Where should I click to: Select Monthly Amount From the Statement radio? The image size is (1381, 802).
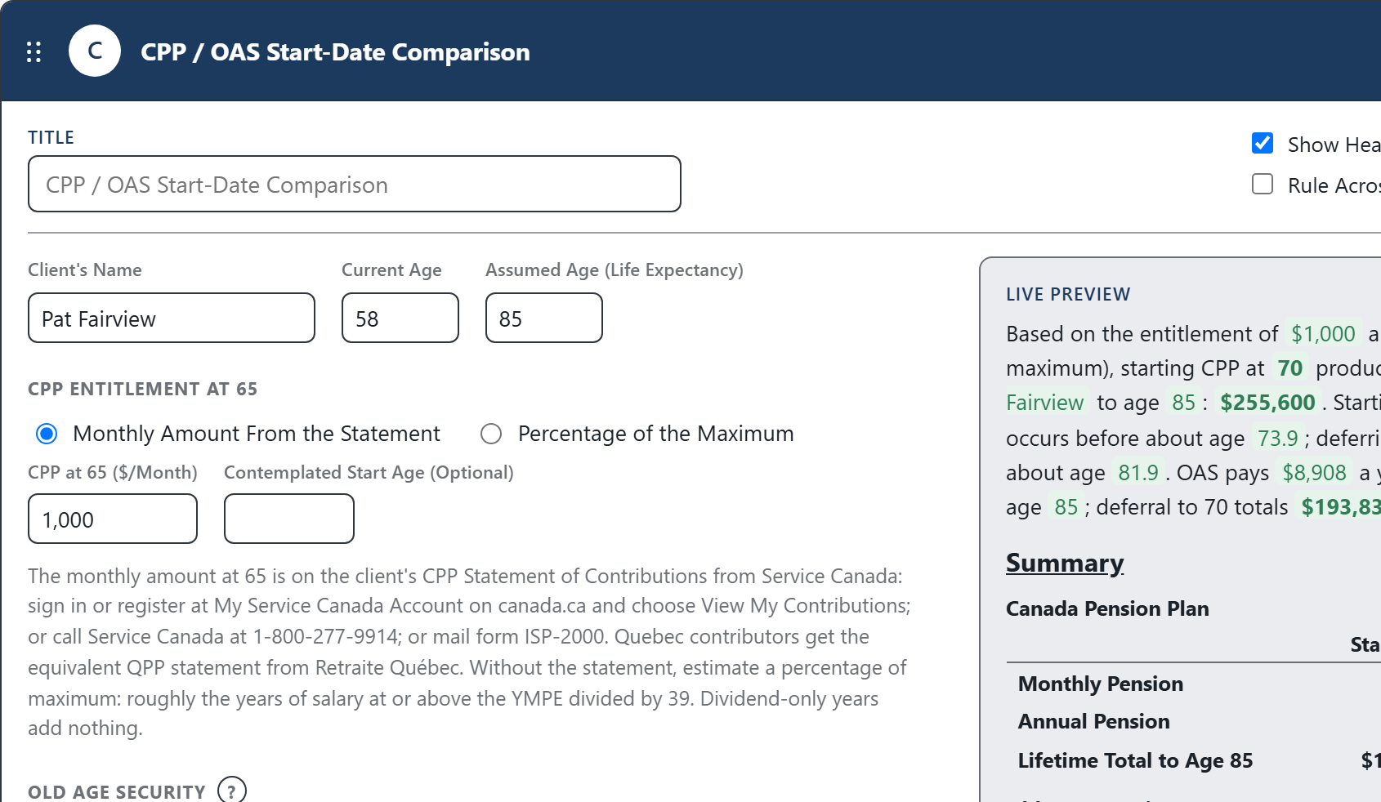tap(47, 434)
